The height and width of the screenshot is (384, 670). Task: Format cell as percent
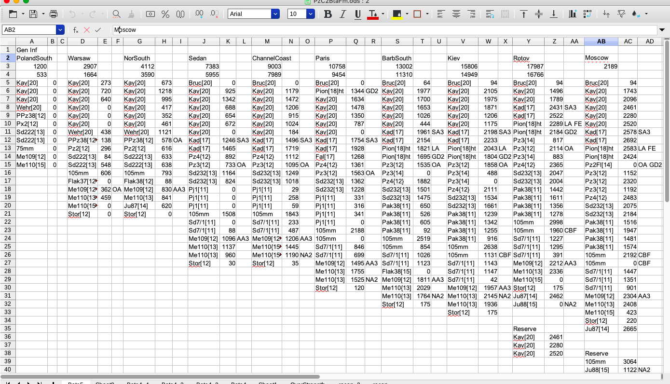click(x=165, y=14)
